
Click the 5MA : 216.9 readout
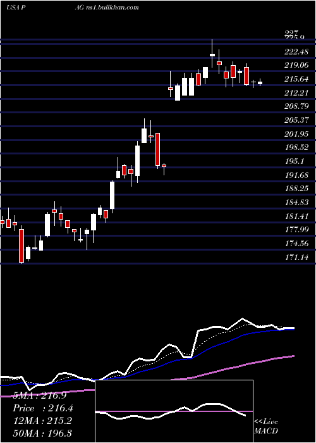point(40,396)
